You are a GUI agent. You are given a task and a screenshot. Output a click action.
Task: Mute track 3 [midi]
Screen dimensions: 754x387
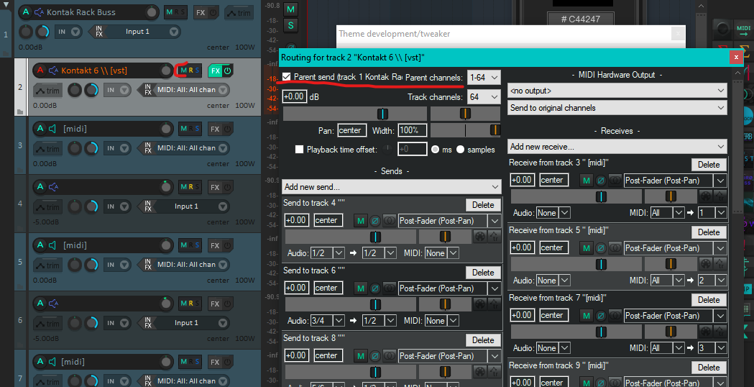point(183,129)
